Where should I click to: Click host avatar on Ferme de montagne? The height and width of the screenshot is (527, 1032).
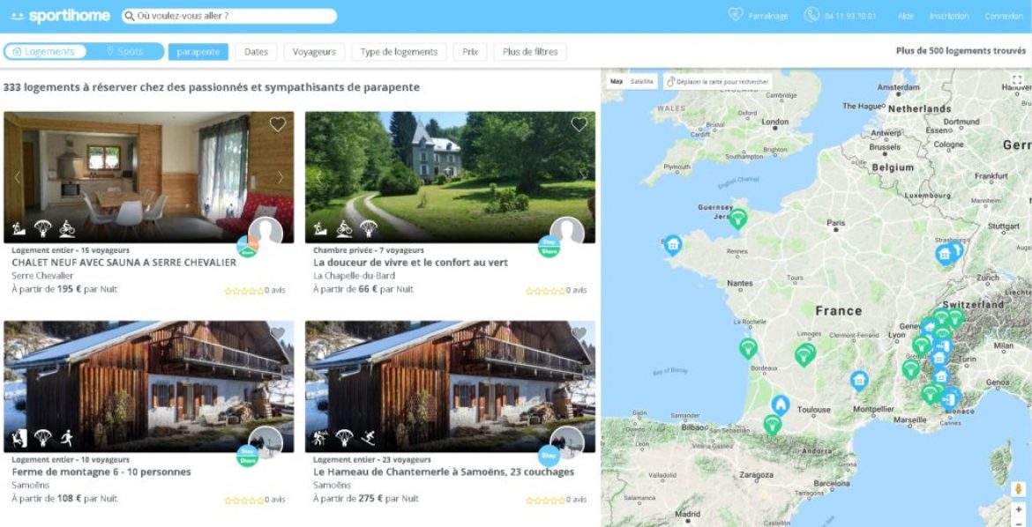click(x=265, y=442)
